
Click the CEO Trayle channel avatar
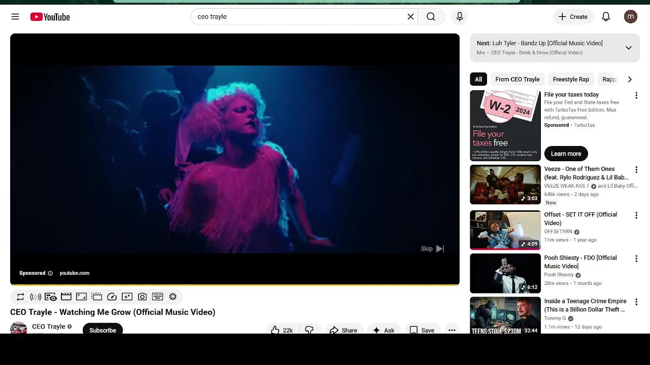(19, 327)
